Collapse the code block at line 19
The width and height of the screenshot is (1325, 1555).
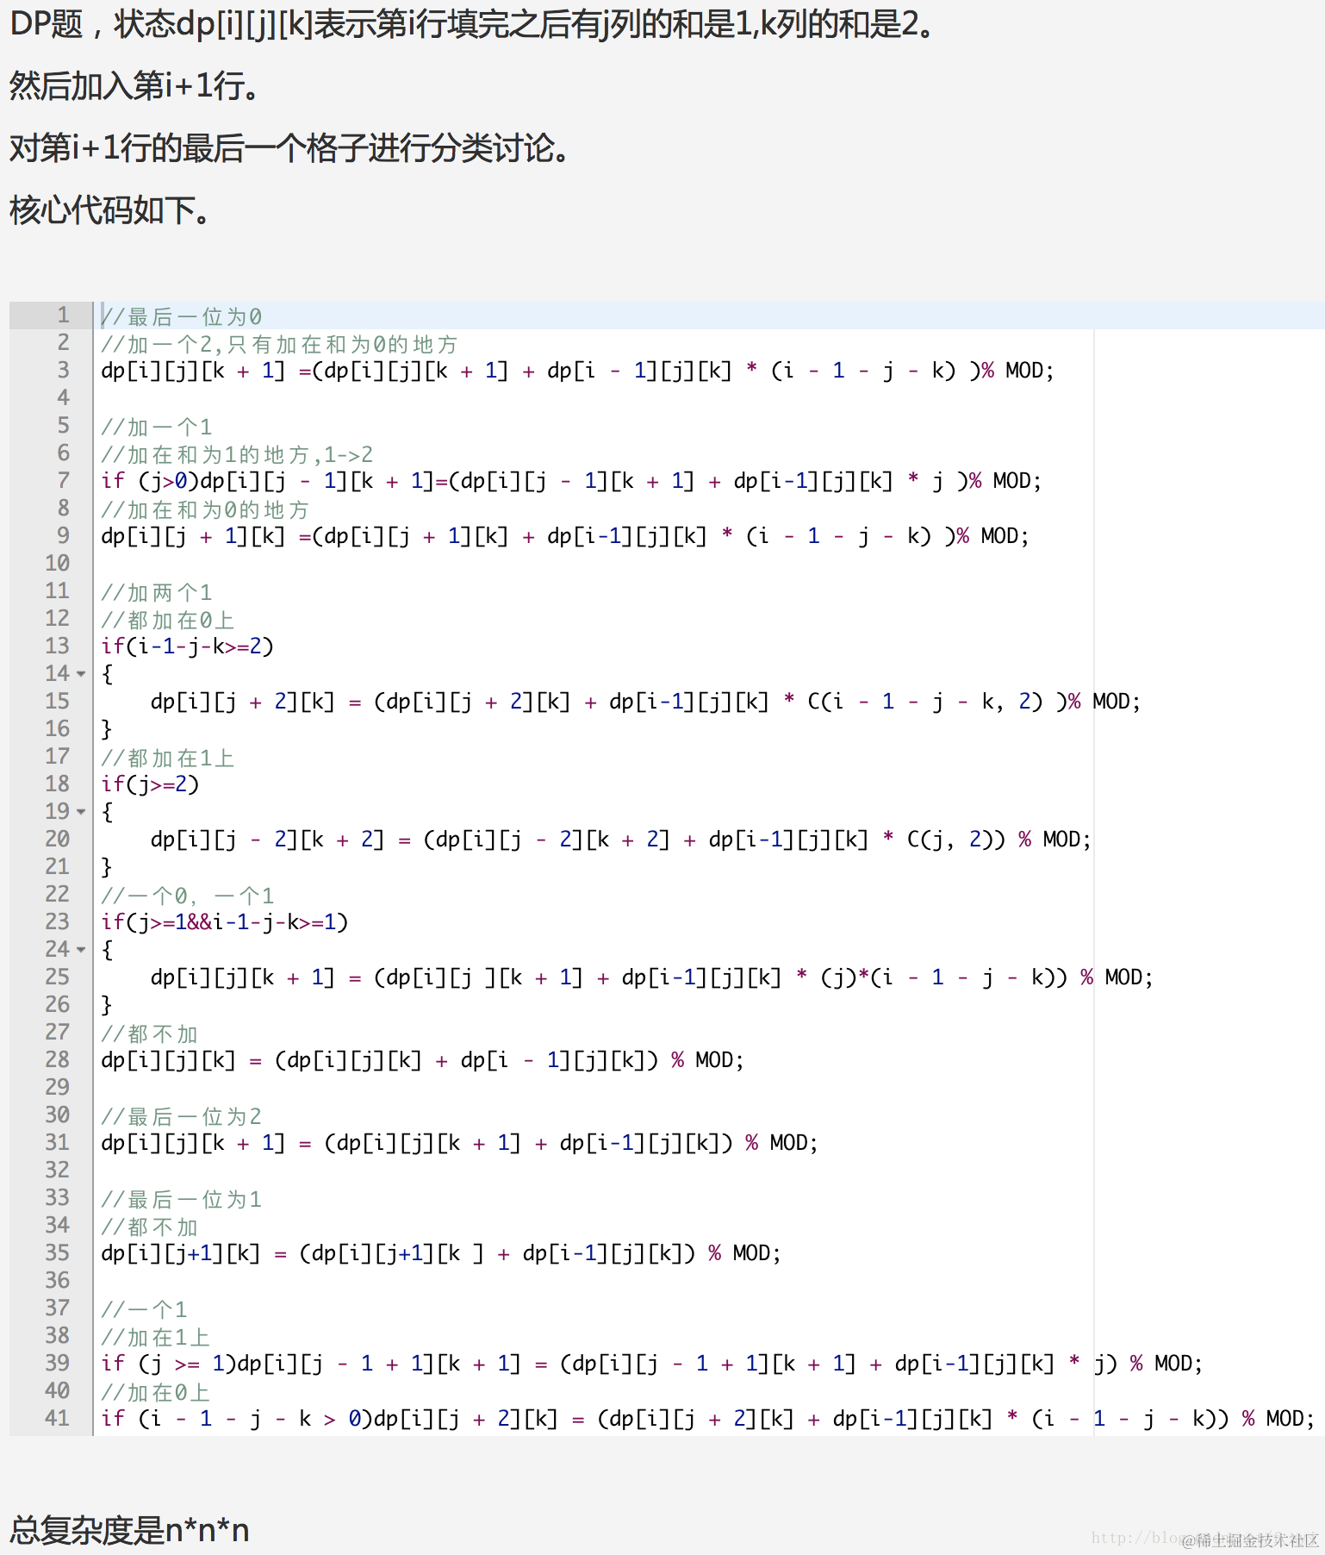[81, 812]
